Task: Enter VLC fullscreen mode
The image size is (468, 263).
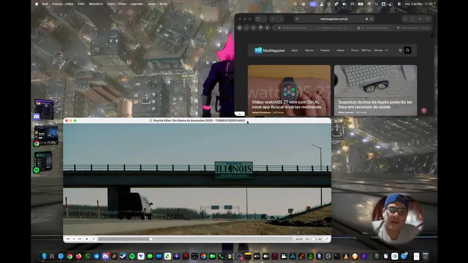Action: coord(327,239)
